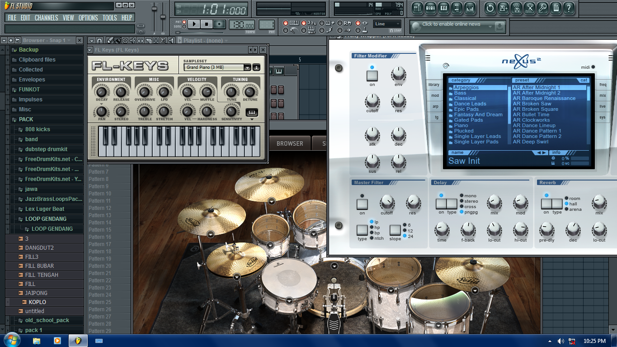617x347 pixels.
Task: Select the room reverb type
Action: [x=567, y=199]
